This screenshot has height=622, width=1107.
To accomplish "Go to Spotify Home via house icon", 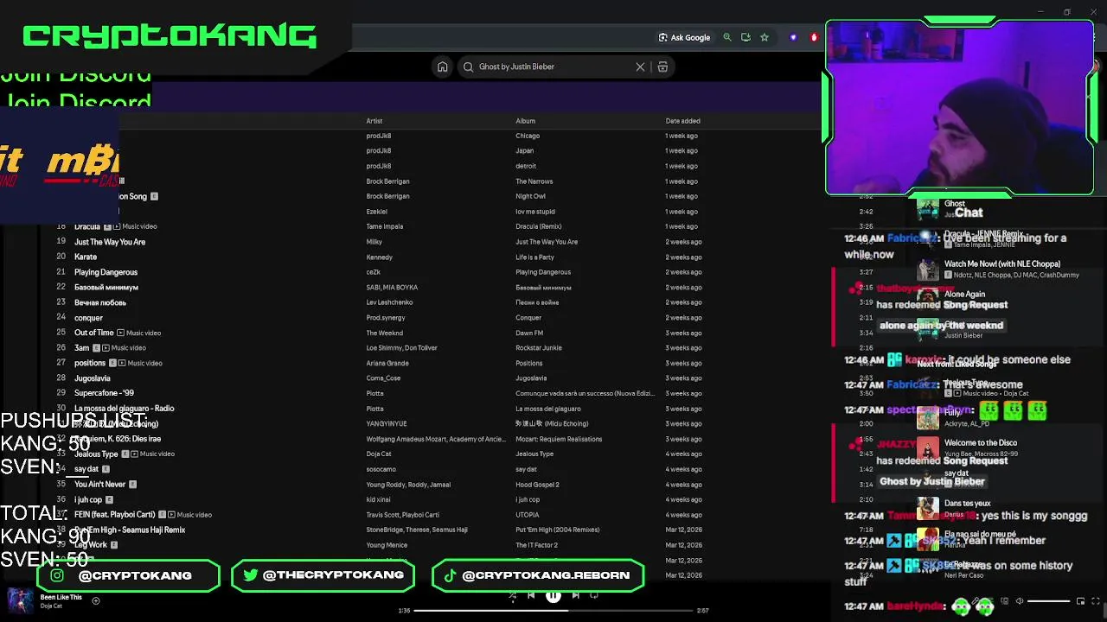I will click(442, 67).
